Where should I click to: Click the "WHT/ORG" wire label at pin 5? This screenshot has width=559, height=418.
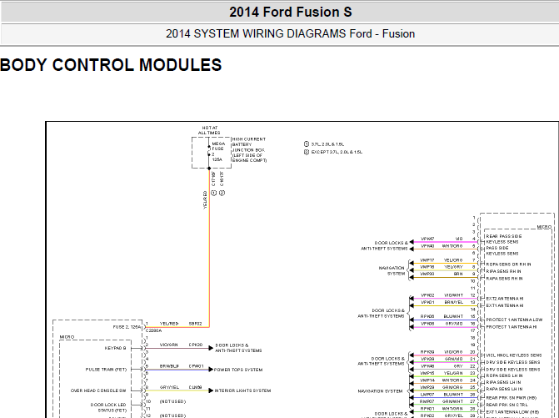[452, 246]
